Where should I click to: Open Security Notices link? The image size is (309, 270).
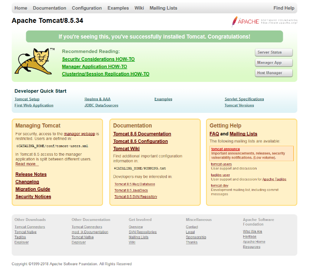tap(33, 197)
